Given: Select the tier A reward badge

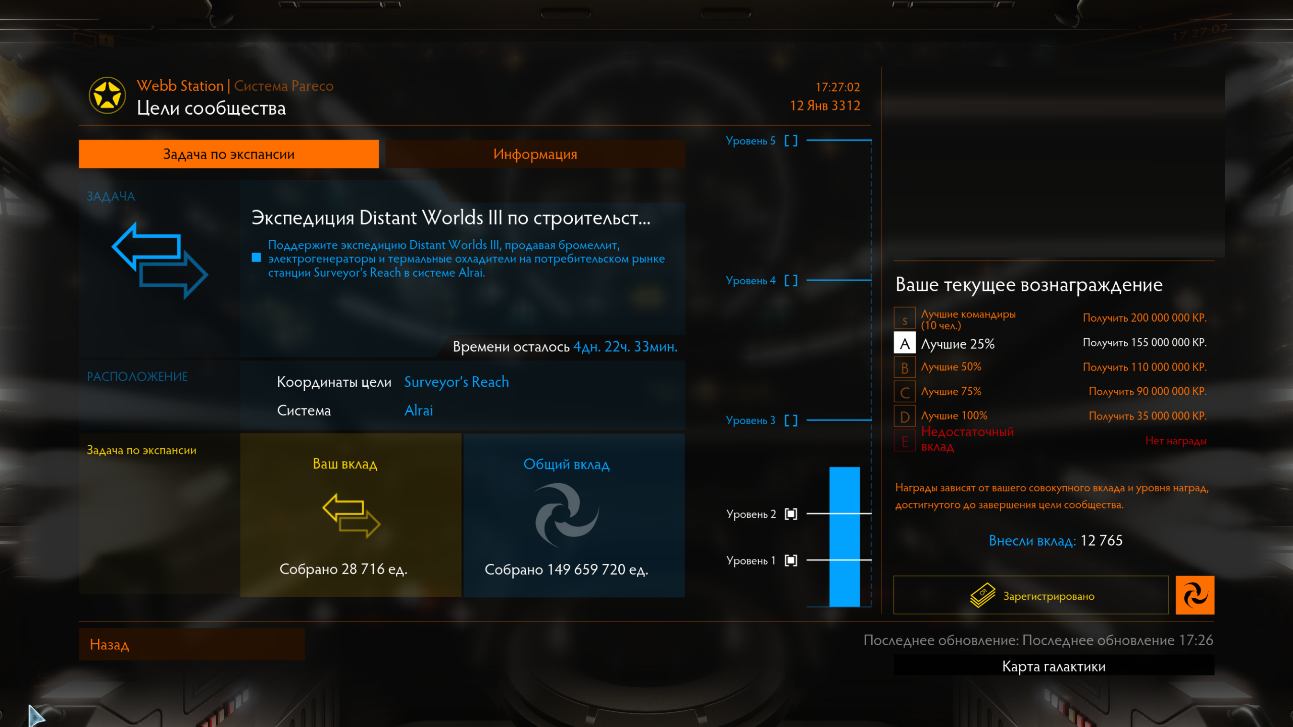Looking at the screenshot, I should [x=904, y=343].
